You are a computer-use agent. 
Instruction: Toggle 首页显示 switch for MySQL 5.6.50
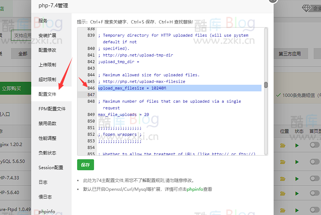314,162
